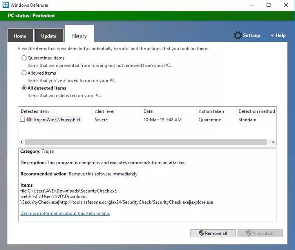Open Settings via the gear icon
Screen dimensions: 295x250
238,35
